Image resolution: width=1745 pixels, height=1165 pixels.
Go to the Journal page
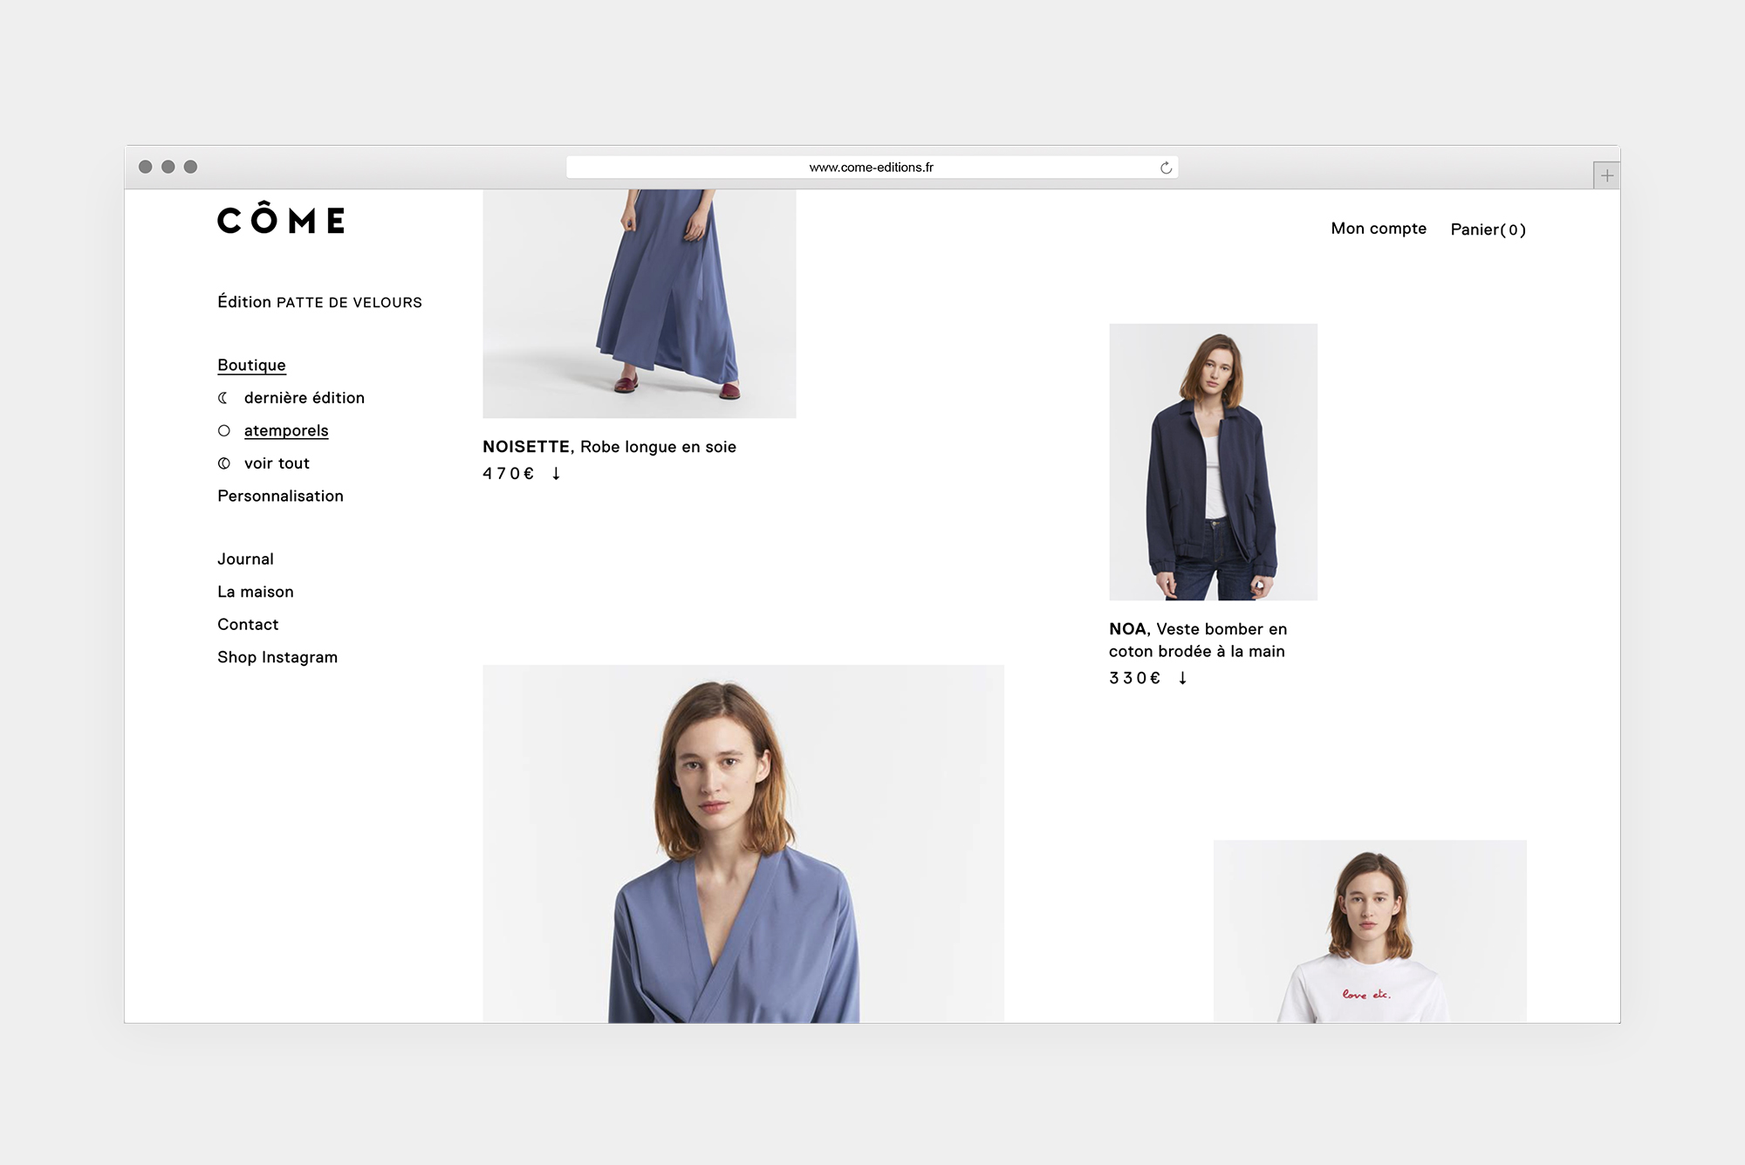point(245,559)
